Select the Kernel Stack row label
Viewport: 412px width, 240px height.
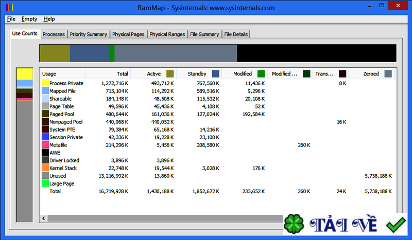pos(63,168)
